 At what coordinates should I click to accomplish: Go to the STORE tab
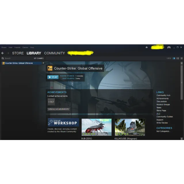[18, 53]
